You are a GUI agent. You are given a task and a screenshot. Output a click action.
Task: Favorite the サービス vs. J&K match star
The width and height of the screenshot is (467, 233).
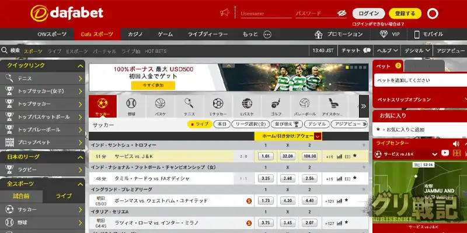tap(355, 156)
